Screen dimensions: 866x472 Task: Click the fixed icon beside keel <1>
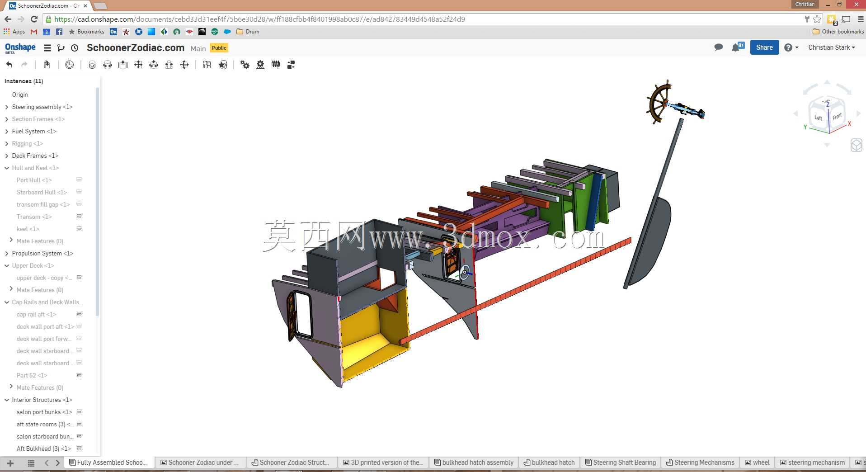(x=79, y=229)
